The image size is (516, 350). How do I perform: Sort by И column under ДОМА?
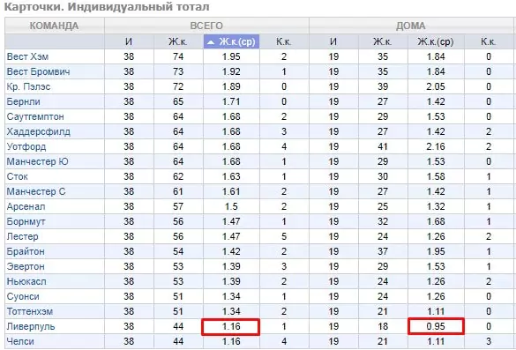(x=333, y=41)
